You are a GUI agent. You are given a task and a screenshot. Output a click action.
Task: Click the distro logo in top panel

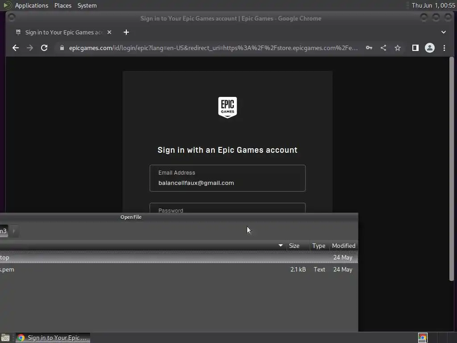(7, 5)
